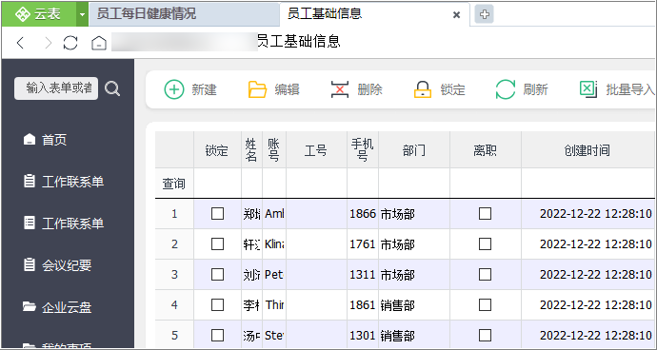Click account cell Pet in row 3
This screenshot has width=657, height=350.
(274, 274)
